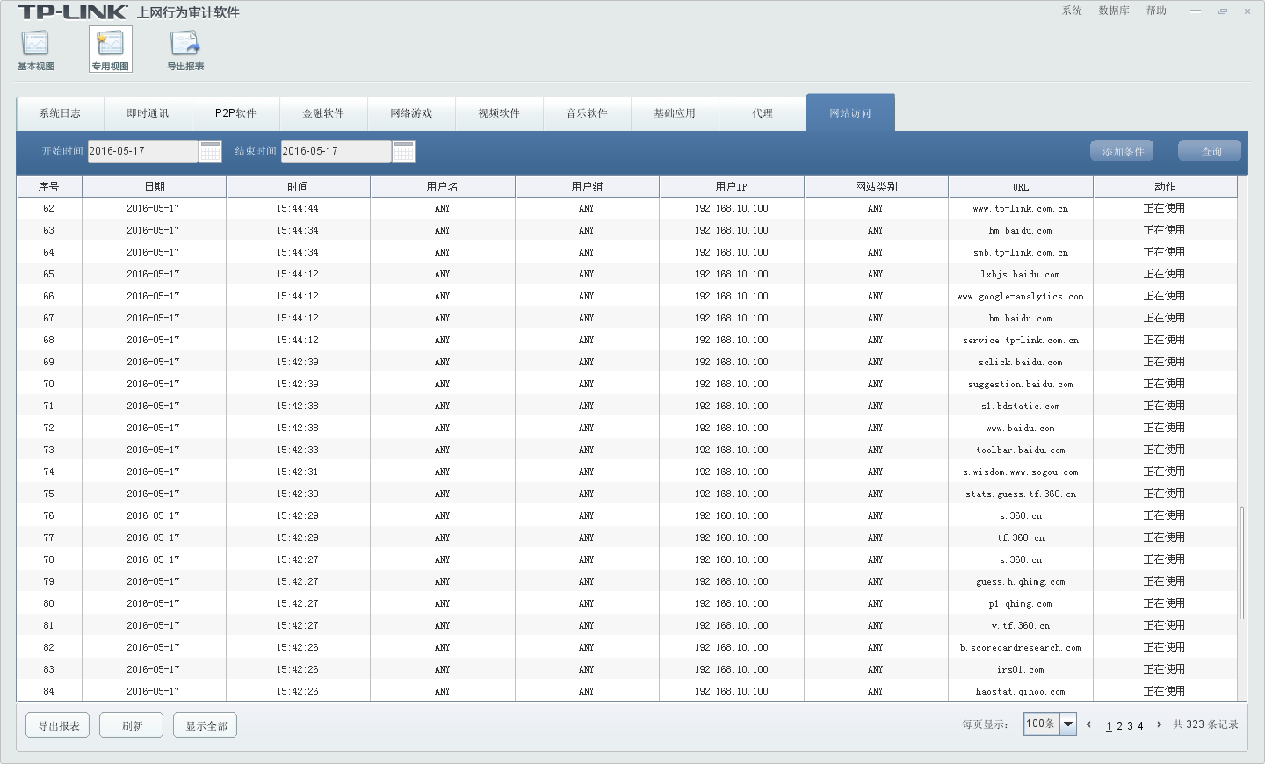Switch to the 视频软件 tab
Screen dimensions: 1265x764
pyautogui.click(x=499, y=113)
